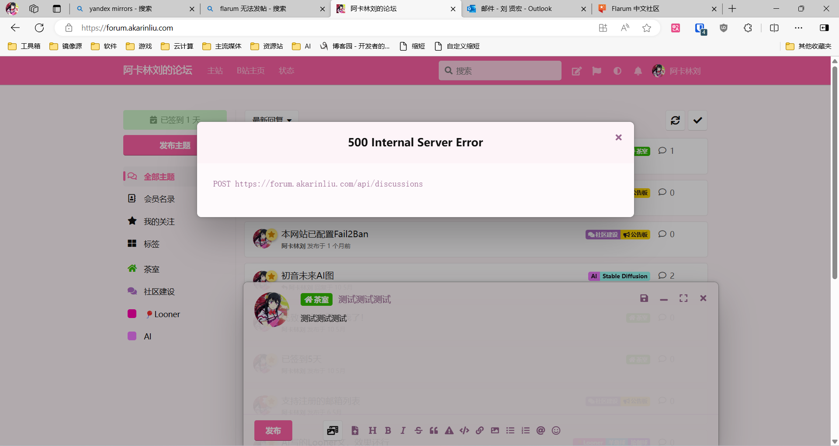Screen dimensions: 839x446
Task: Click the forum search field
Action: [500, 71]
